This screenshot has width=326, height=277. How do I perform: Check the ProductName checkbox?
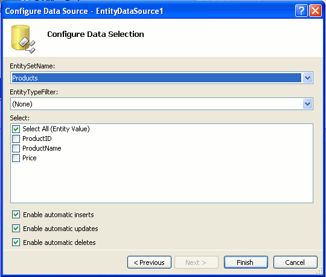click(16, 148)
